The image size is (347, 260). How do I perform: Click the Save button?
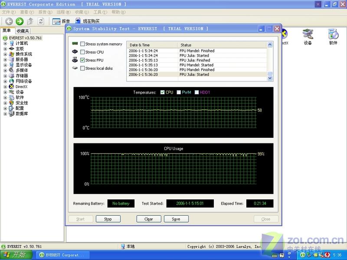click(176, 219)
